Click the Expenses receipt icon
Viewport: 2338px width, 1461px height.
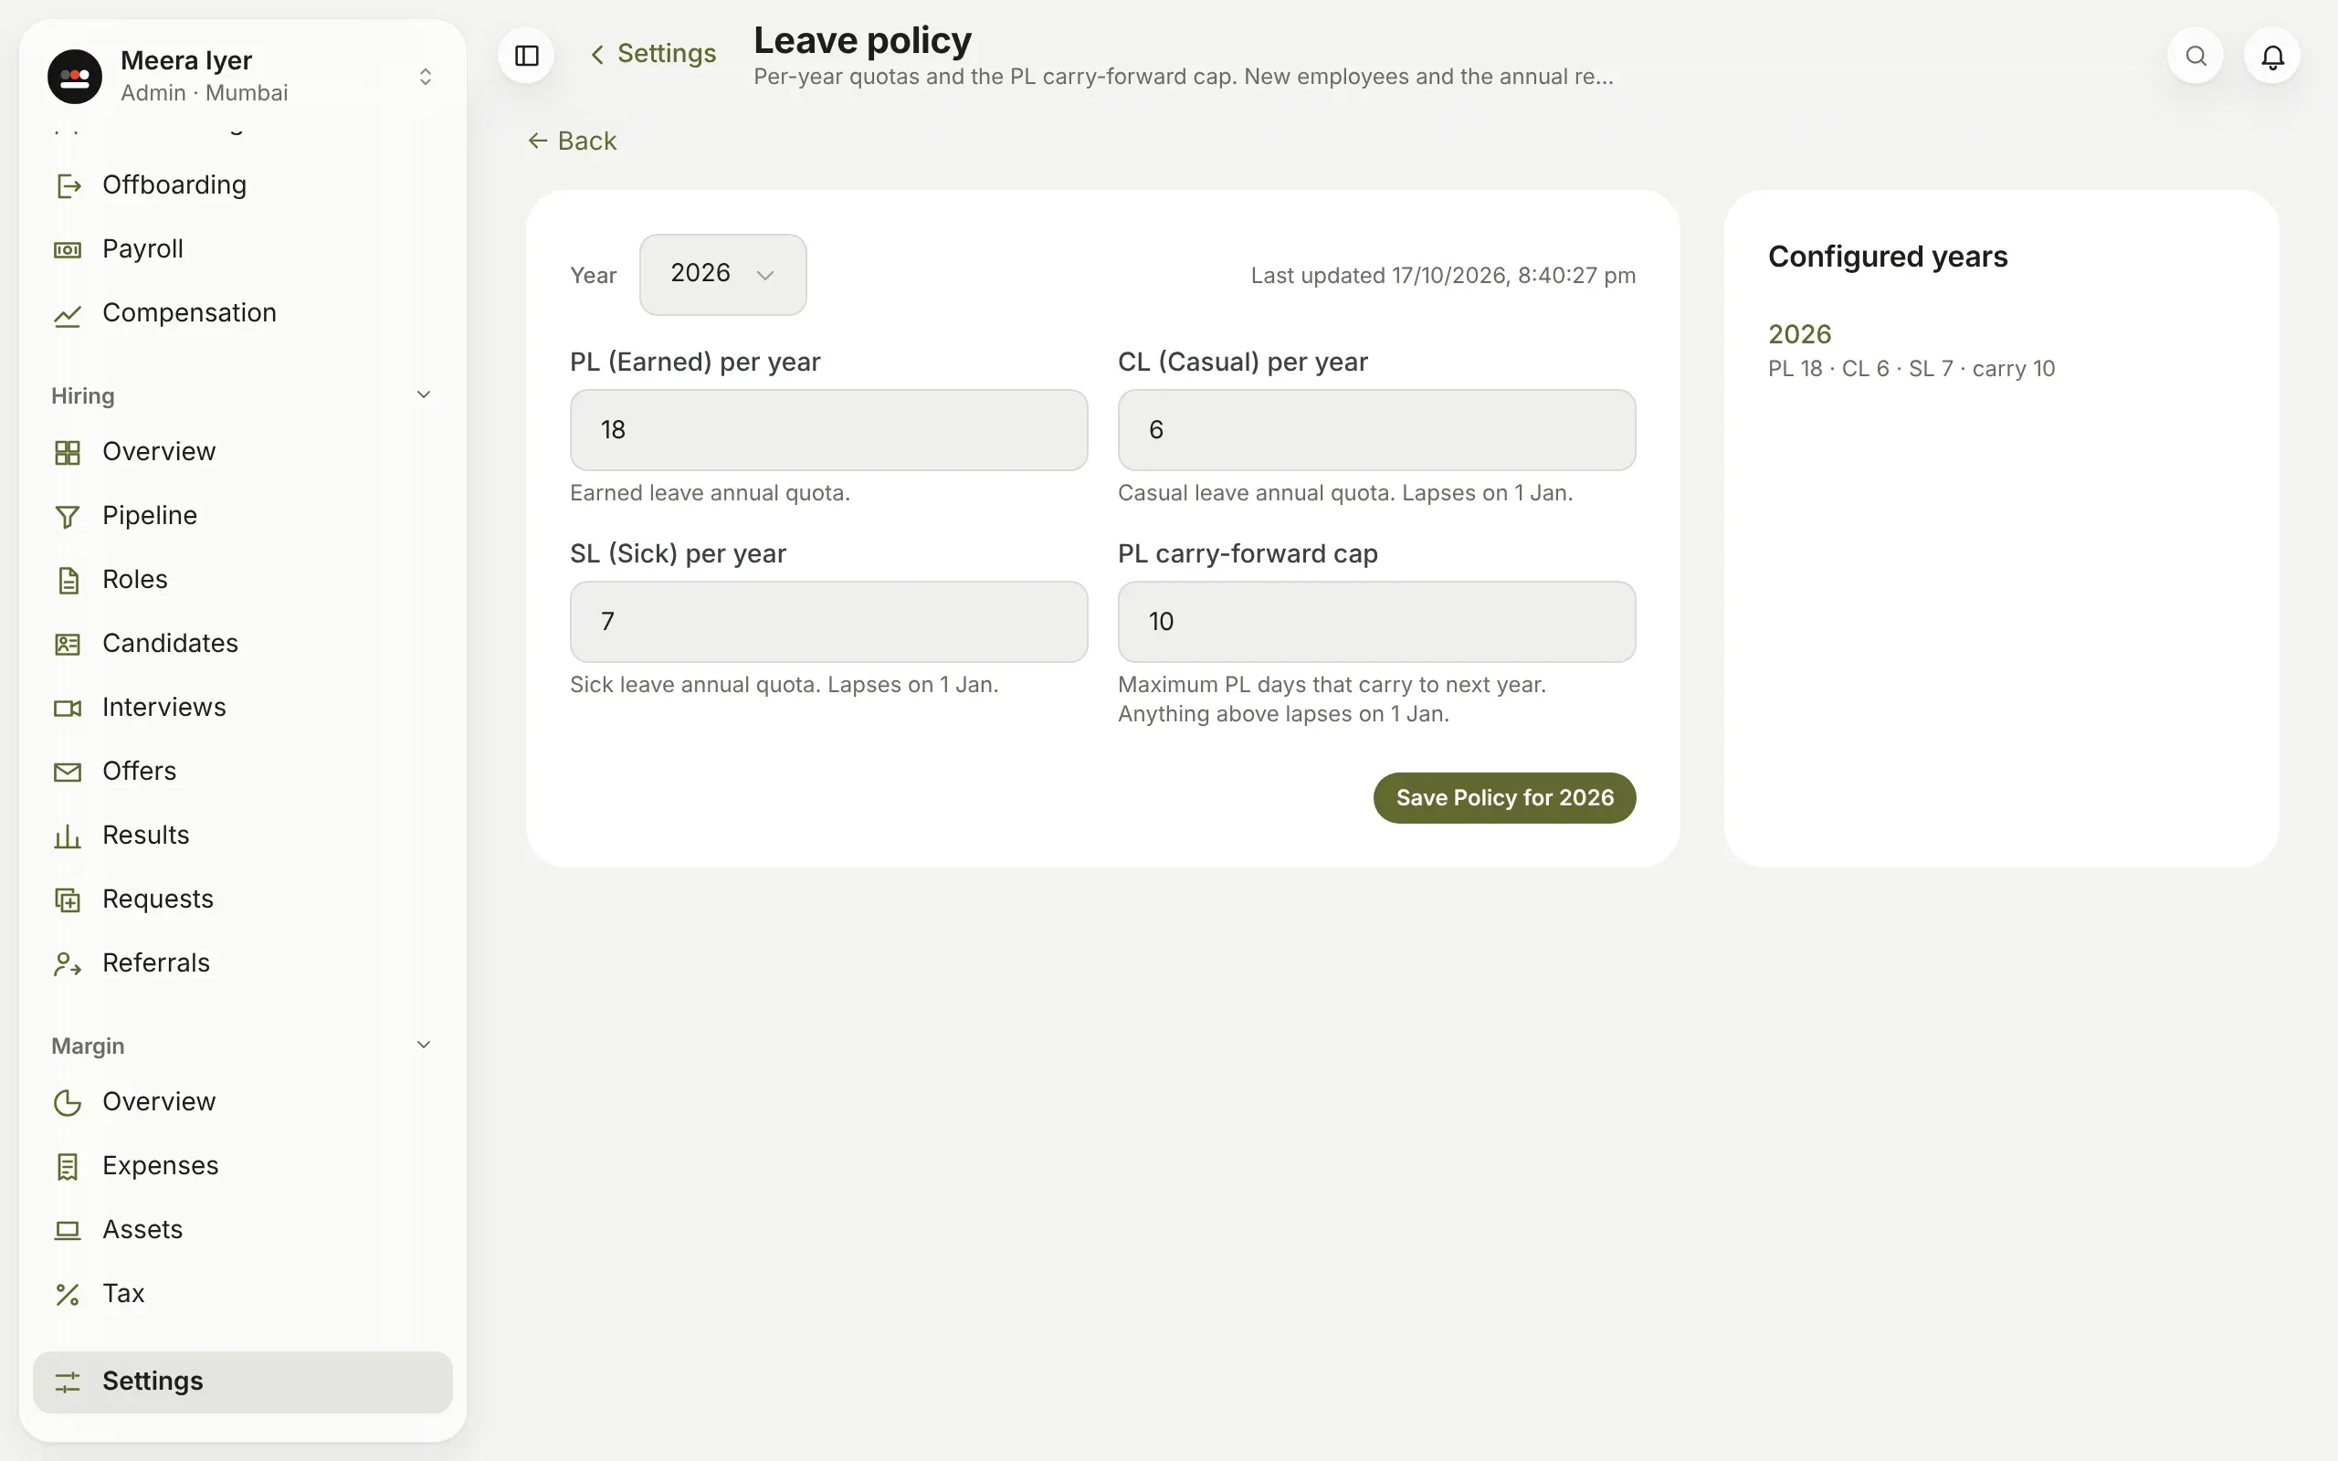click(68, 1166)
